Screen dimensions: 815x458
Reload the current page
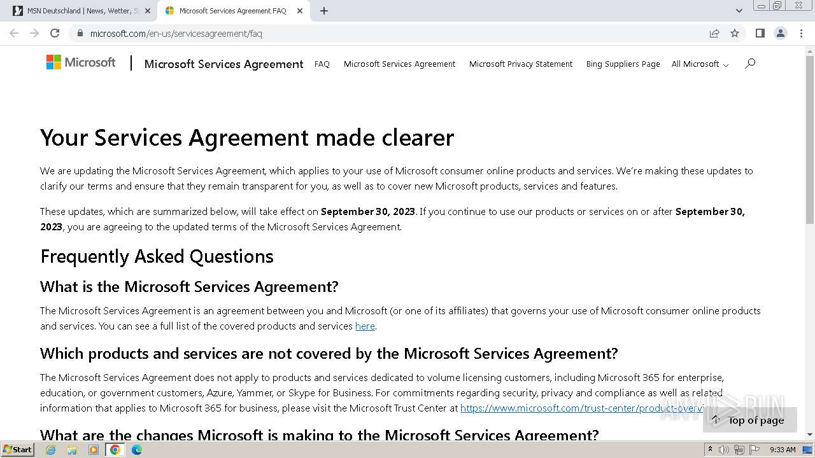(55, 33)
